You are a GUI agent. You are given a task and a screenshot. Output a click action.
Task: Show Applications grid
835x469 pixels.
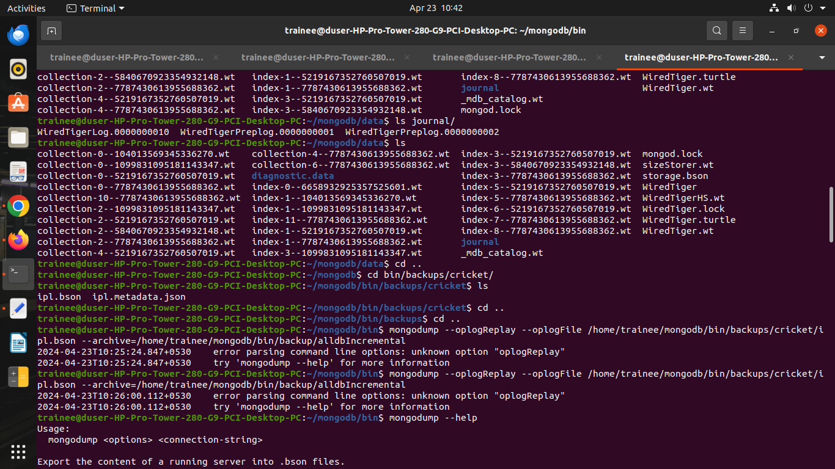(x=18, y=452)
